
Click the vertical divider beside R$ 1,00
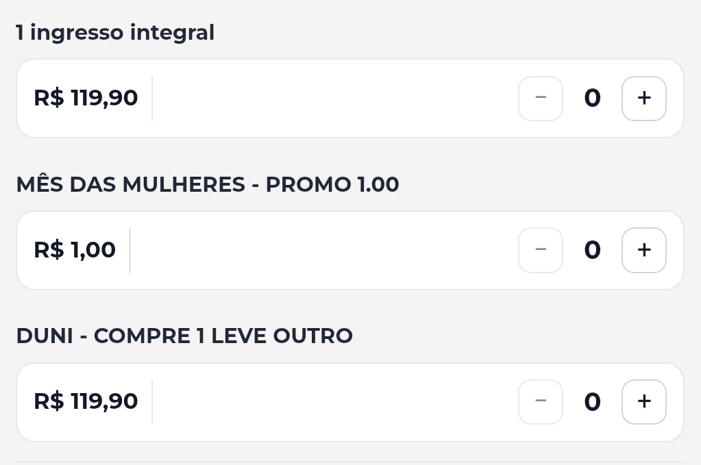pos(130,251)
